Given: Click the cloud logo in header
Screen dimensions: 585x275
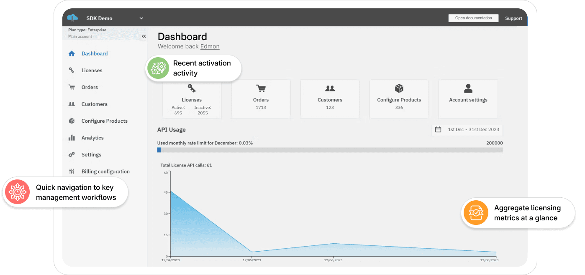Looking at the screenshot, I should pos(73,18).
